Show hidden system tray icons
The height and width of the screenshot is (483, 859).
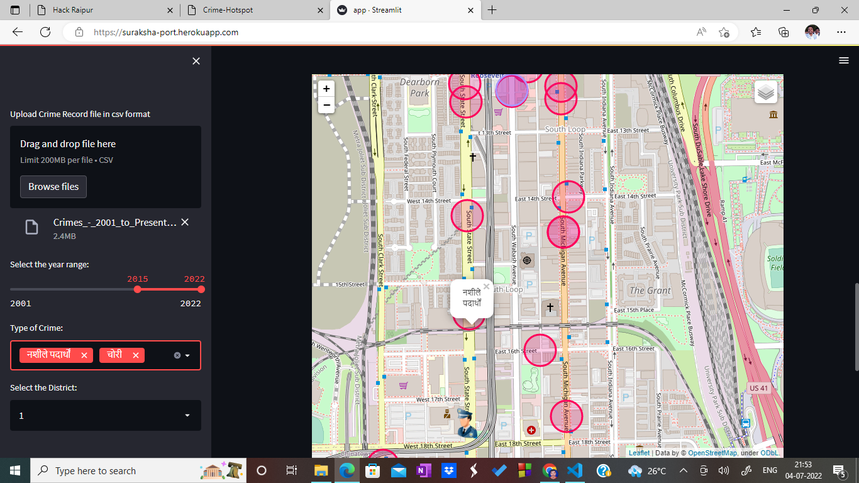coord(684,470)
